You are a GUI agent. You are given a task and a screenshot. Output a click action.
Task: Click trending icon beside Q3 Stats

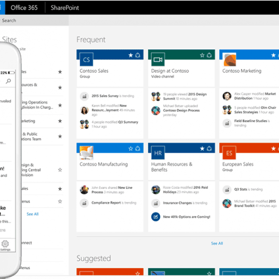tap(227, 190)
